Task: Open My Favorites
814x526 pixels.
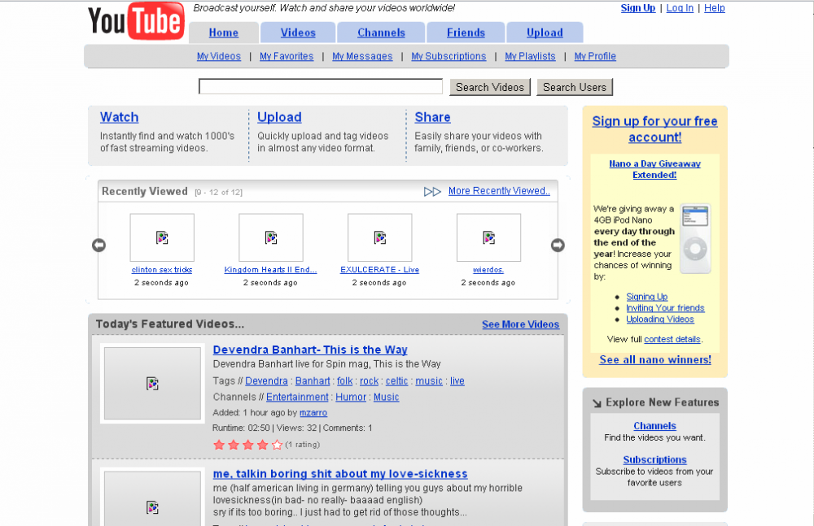Action: pos(287,56)
